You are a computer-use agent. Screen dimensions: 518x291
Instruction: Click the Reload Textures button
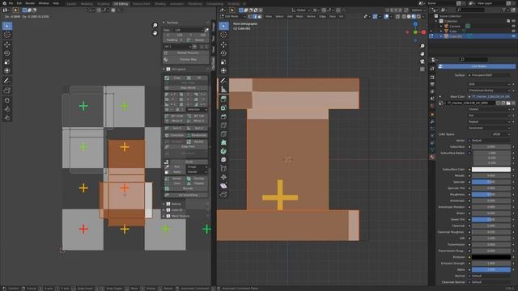pos(186,53)
